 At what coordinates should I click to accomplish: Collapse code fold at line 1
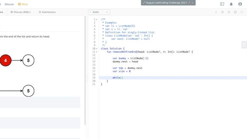[97, 20]
